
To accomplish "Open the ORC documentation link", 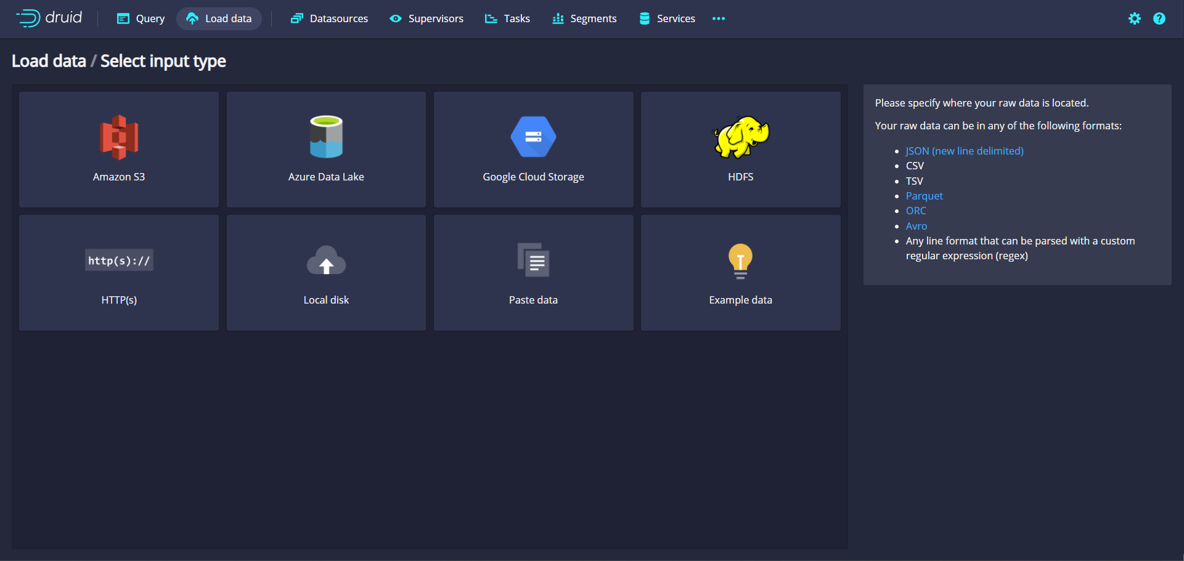I will pos(916,211).
